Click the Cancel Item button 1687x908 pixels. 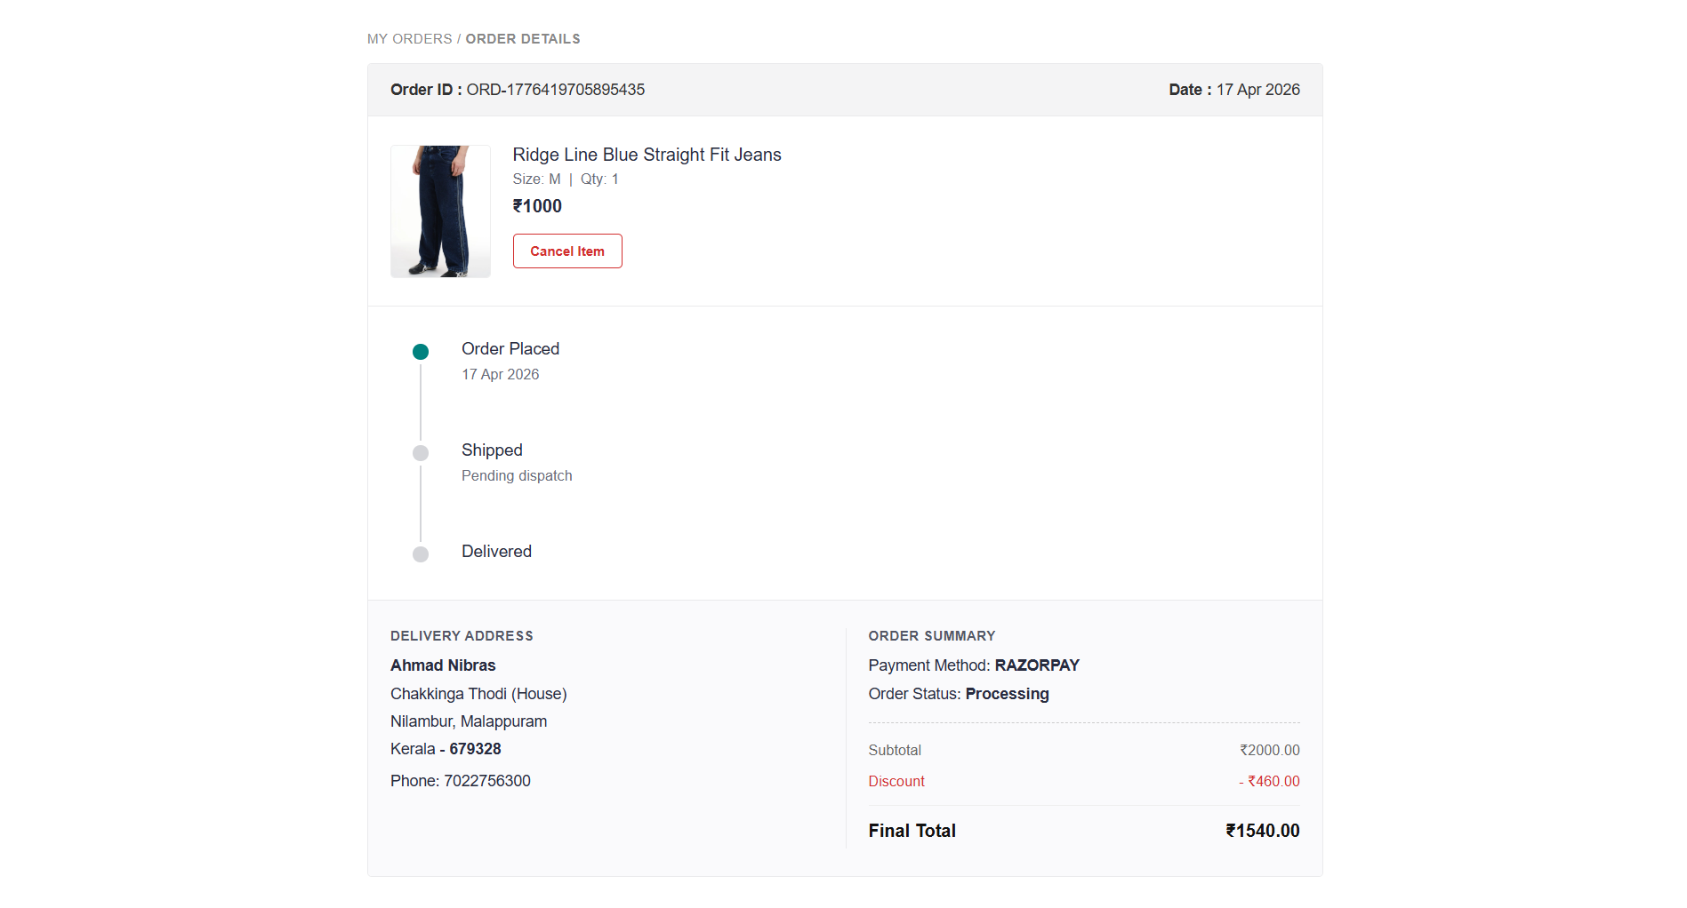pyautogui.click(x=566, y=251)
